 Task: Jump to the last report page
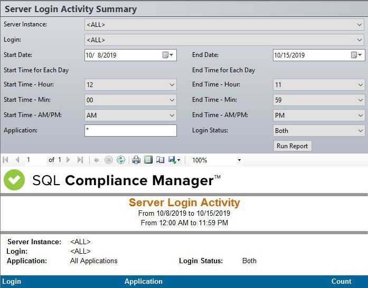(x=80, y=160)
